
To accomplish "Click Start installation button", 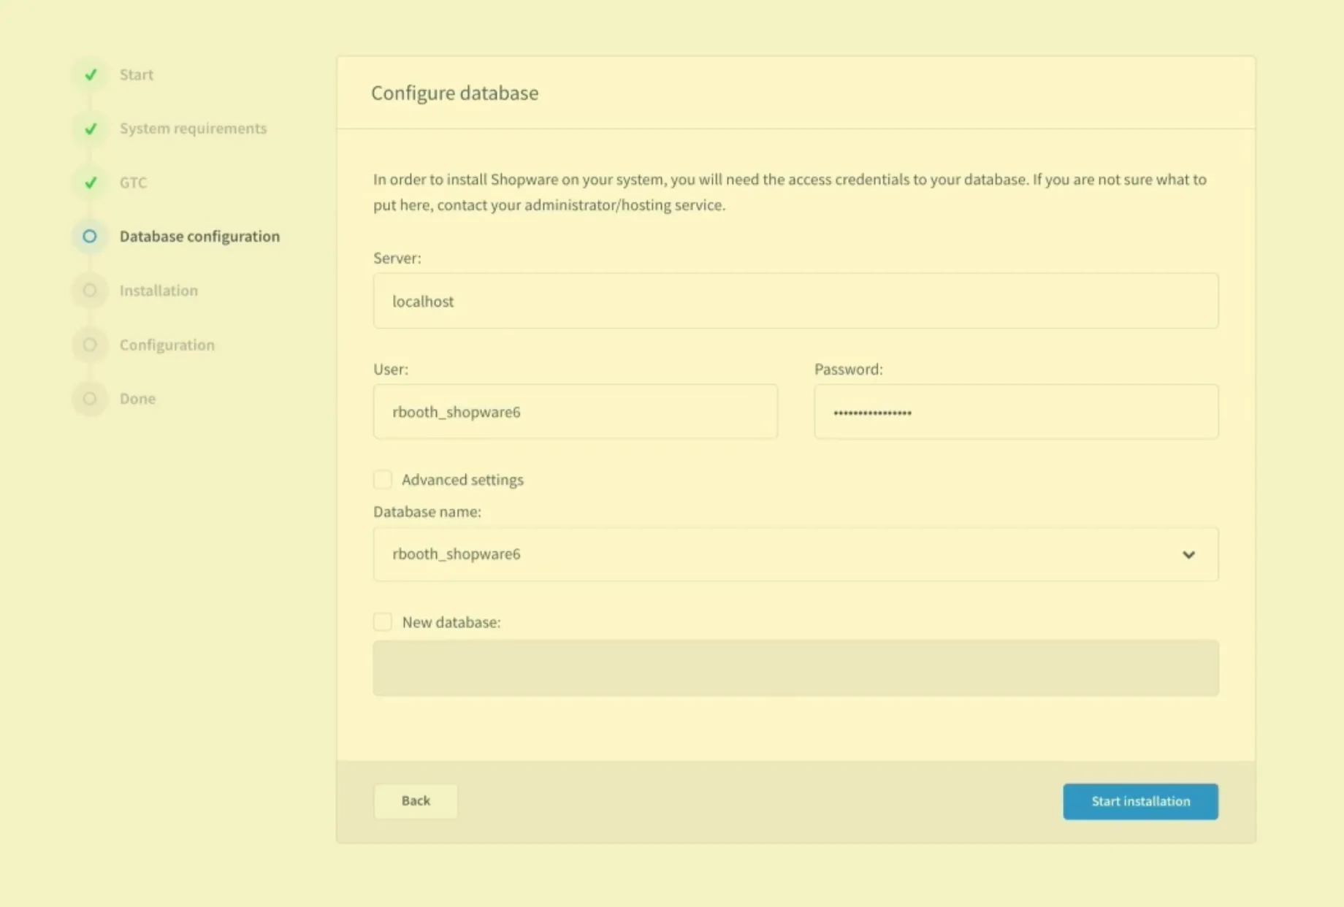I will pos(1140,802).
